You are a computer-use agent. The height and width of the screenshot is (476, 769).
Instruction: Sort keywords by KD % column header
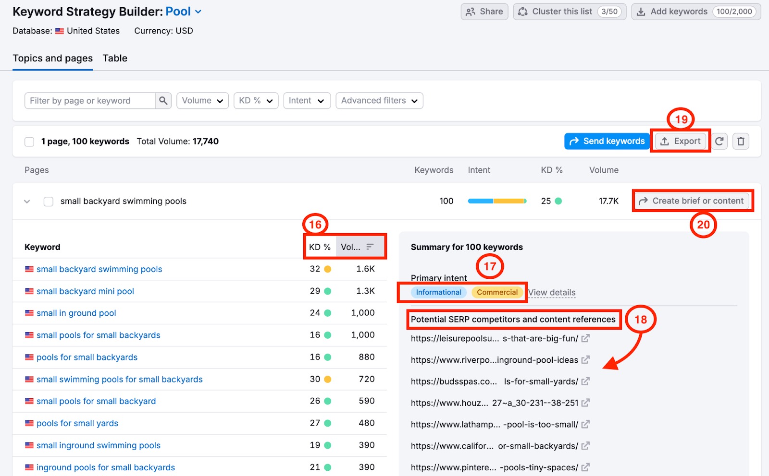pos(320,247)
